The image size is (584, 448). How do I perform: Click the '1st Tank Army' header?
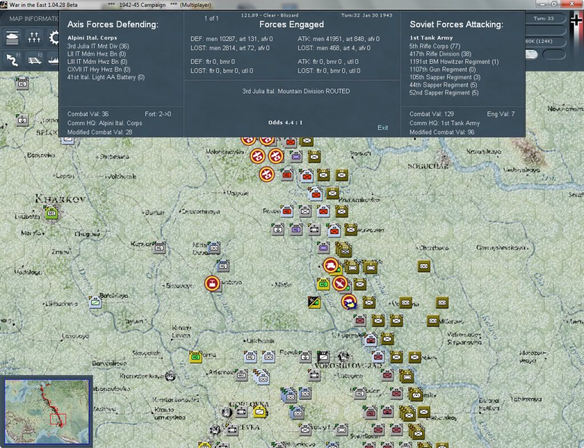point(431,38)
